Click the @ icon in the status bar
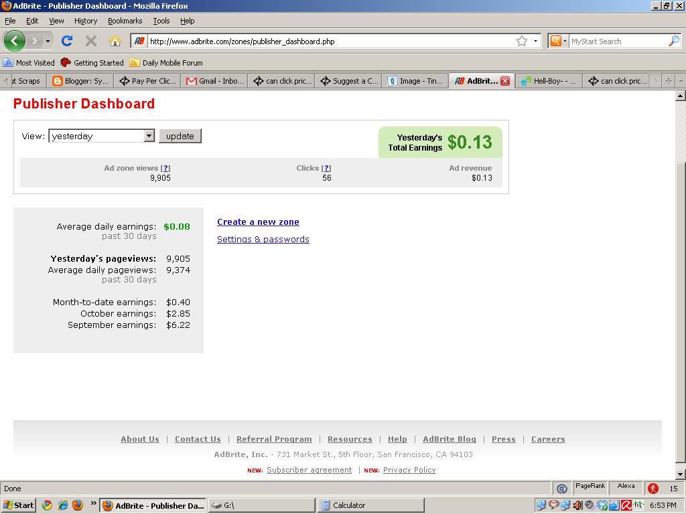686x514 pixels. 562,488
